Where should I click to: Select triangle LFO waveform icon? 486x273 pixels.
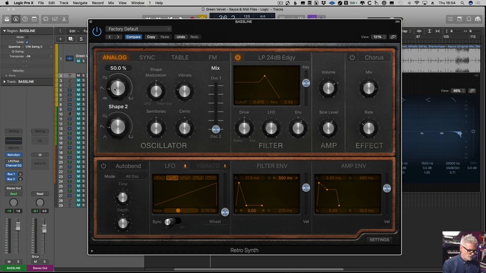click(x=185, y=177)
